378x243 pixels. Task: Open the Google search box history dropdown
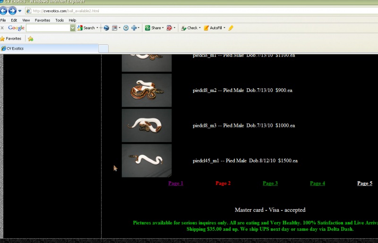(x=73, y=28)
